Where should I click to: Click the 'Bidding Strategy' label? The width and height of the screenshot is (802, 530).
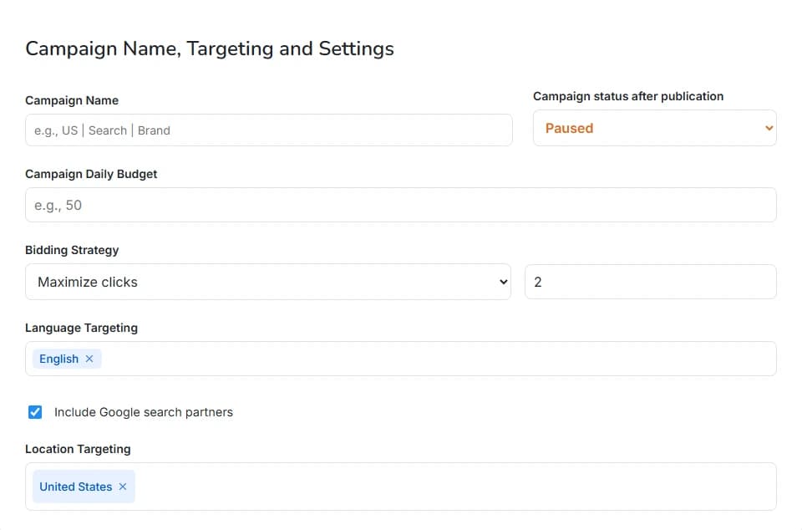point(72,250)
